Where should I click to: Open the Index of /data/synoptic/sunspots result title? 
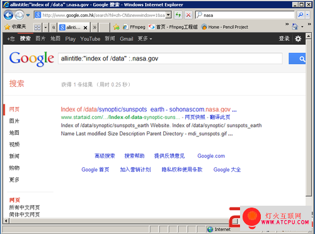click(x=149, y=109)
